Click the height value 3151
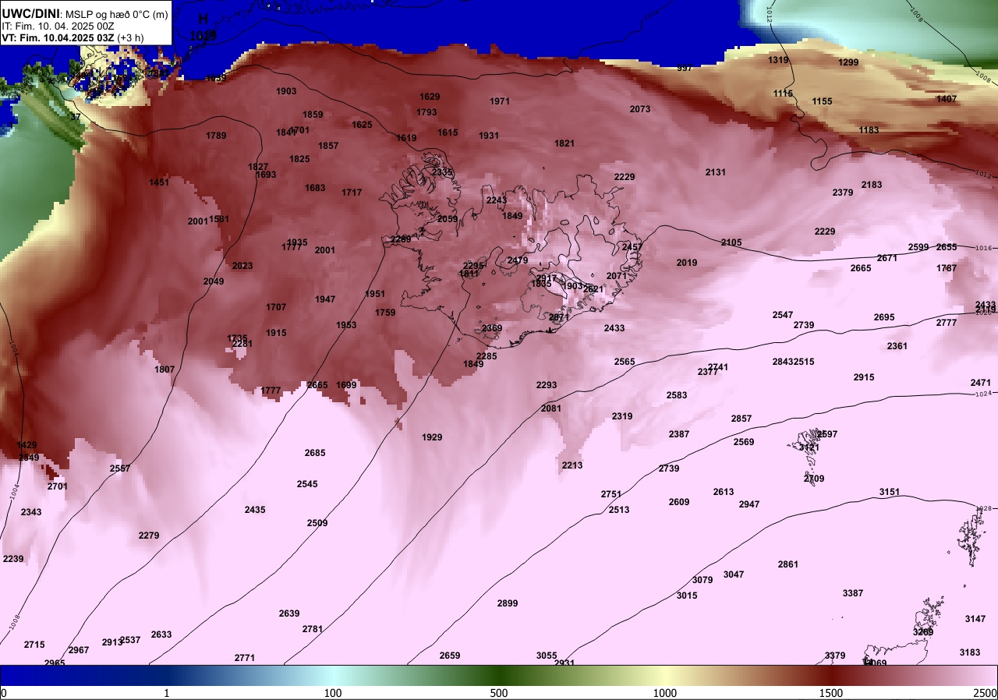 (890, 492)
